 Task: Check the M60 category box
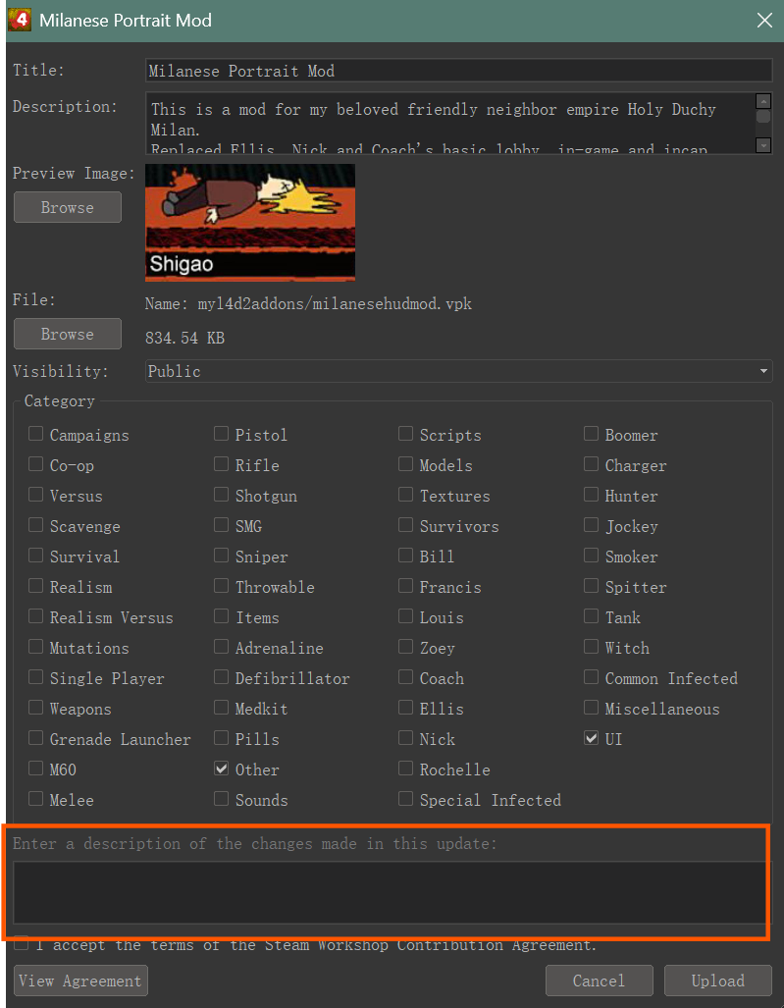click(36, 769)
